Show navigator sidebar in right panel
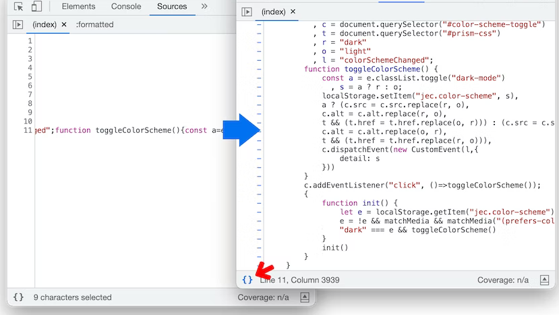Screen dimensions: 559x315 tap(247, 11)
